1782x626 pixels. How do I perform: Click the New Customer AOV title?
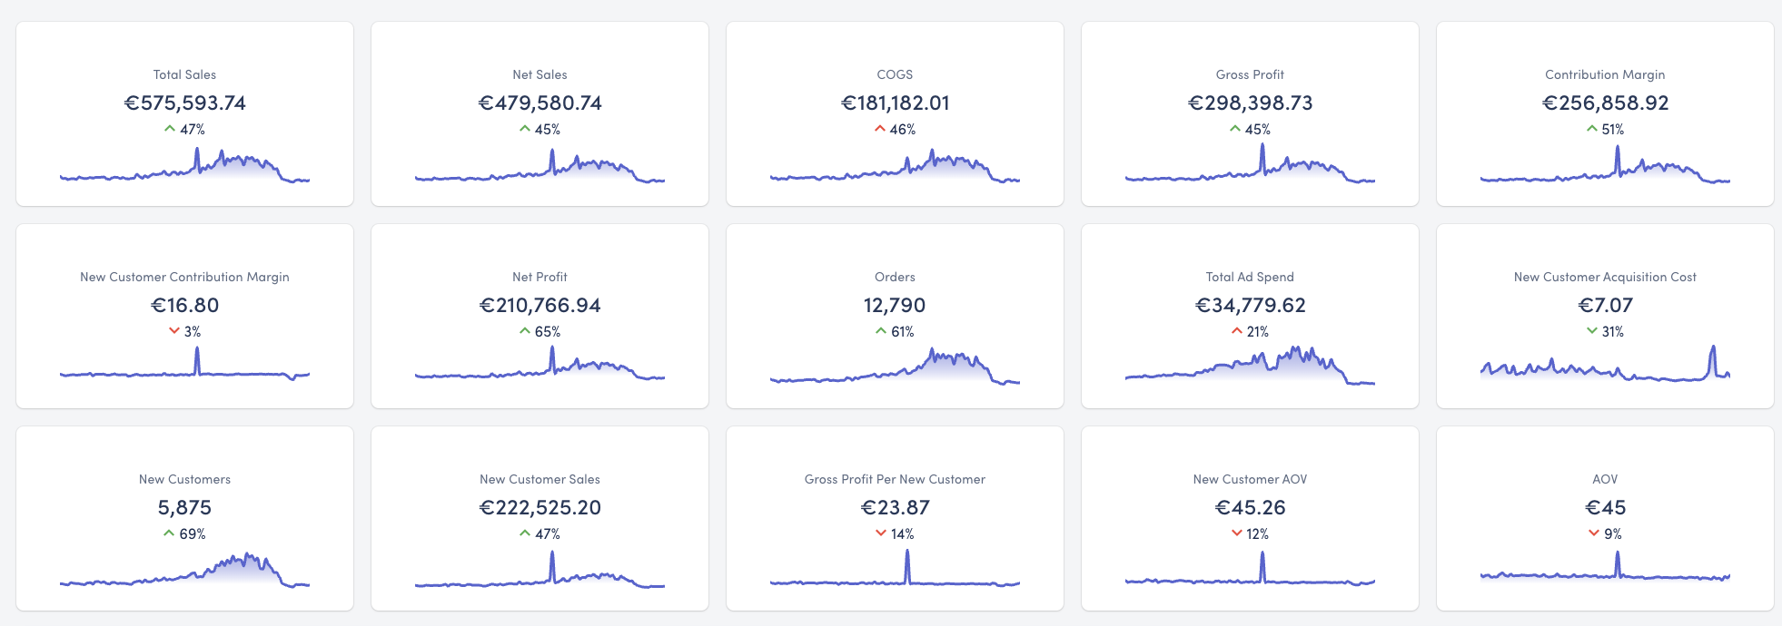1250,479
